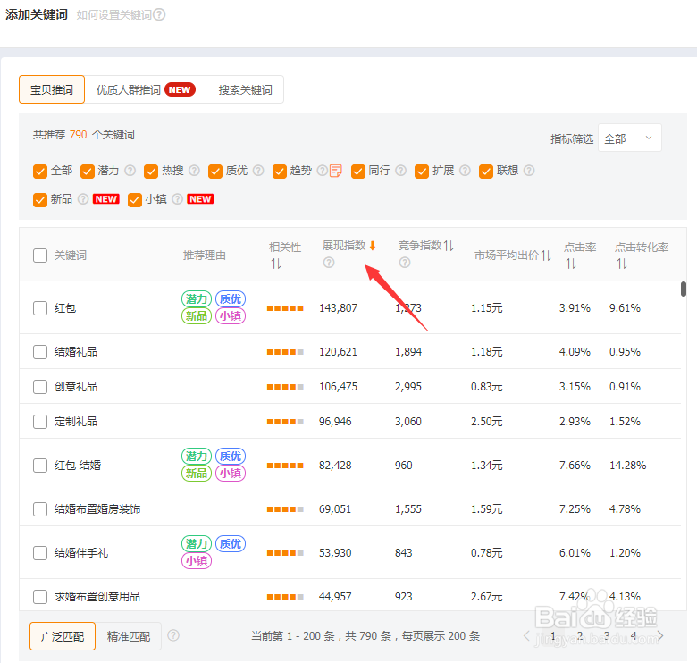Screen dimensions: 697x663
Task: Uncheck the 小镇 filter checkbox
Action: click(135, 200)
